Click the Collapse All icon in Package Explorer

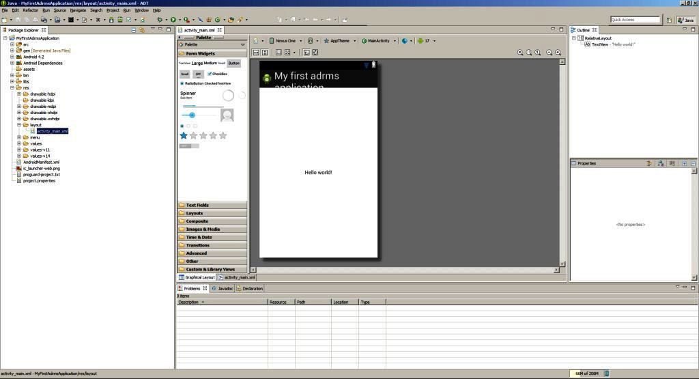click(x=134, y=30)
